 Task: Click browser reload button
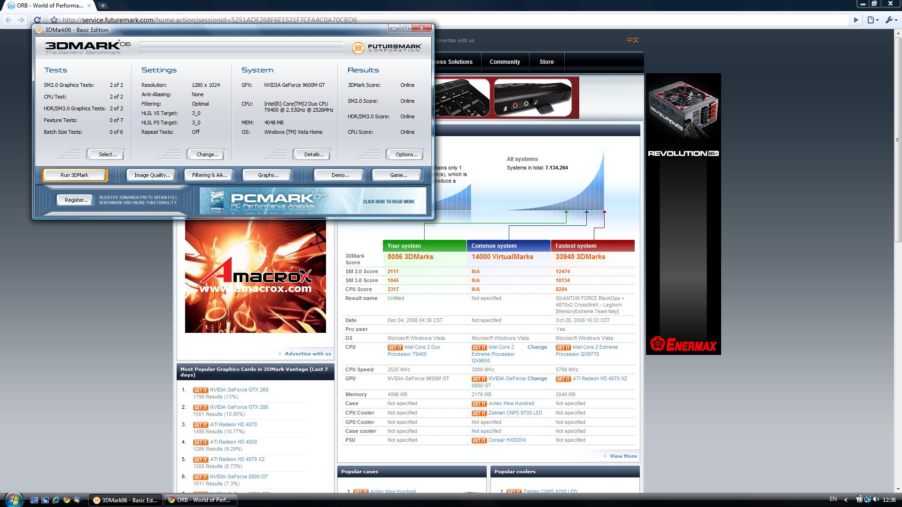tap(38, 20)
